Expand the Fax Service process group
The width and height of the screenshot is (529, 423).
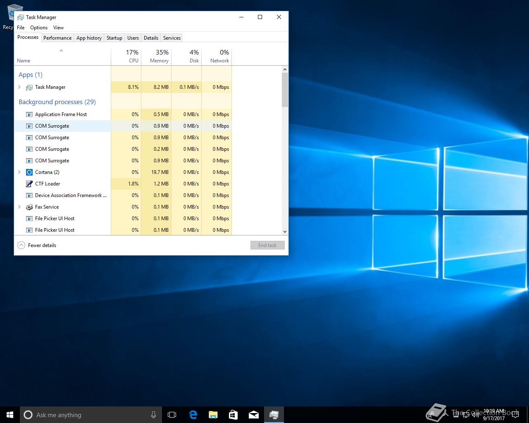click(19, 207)
